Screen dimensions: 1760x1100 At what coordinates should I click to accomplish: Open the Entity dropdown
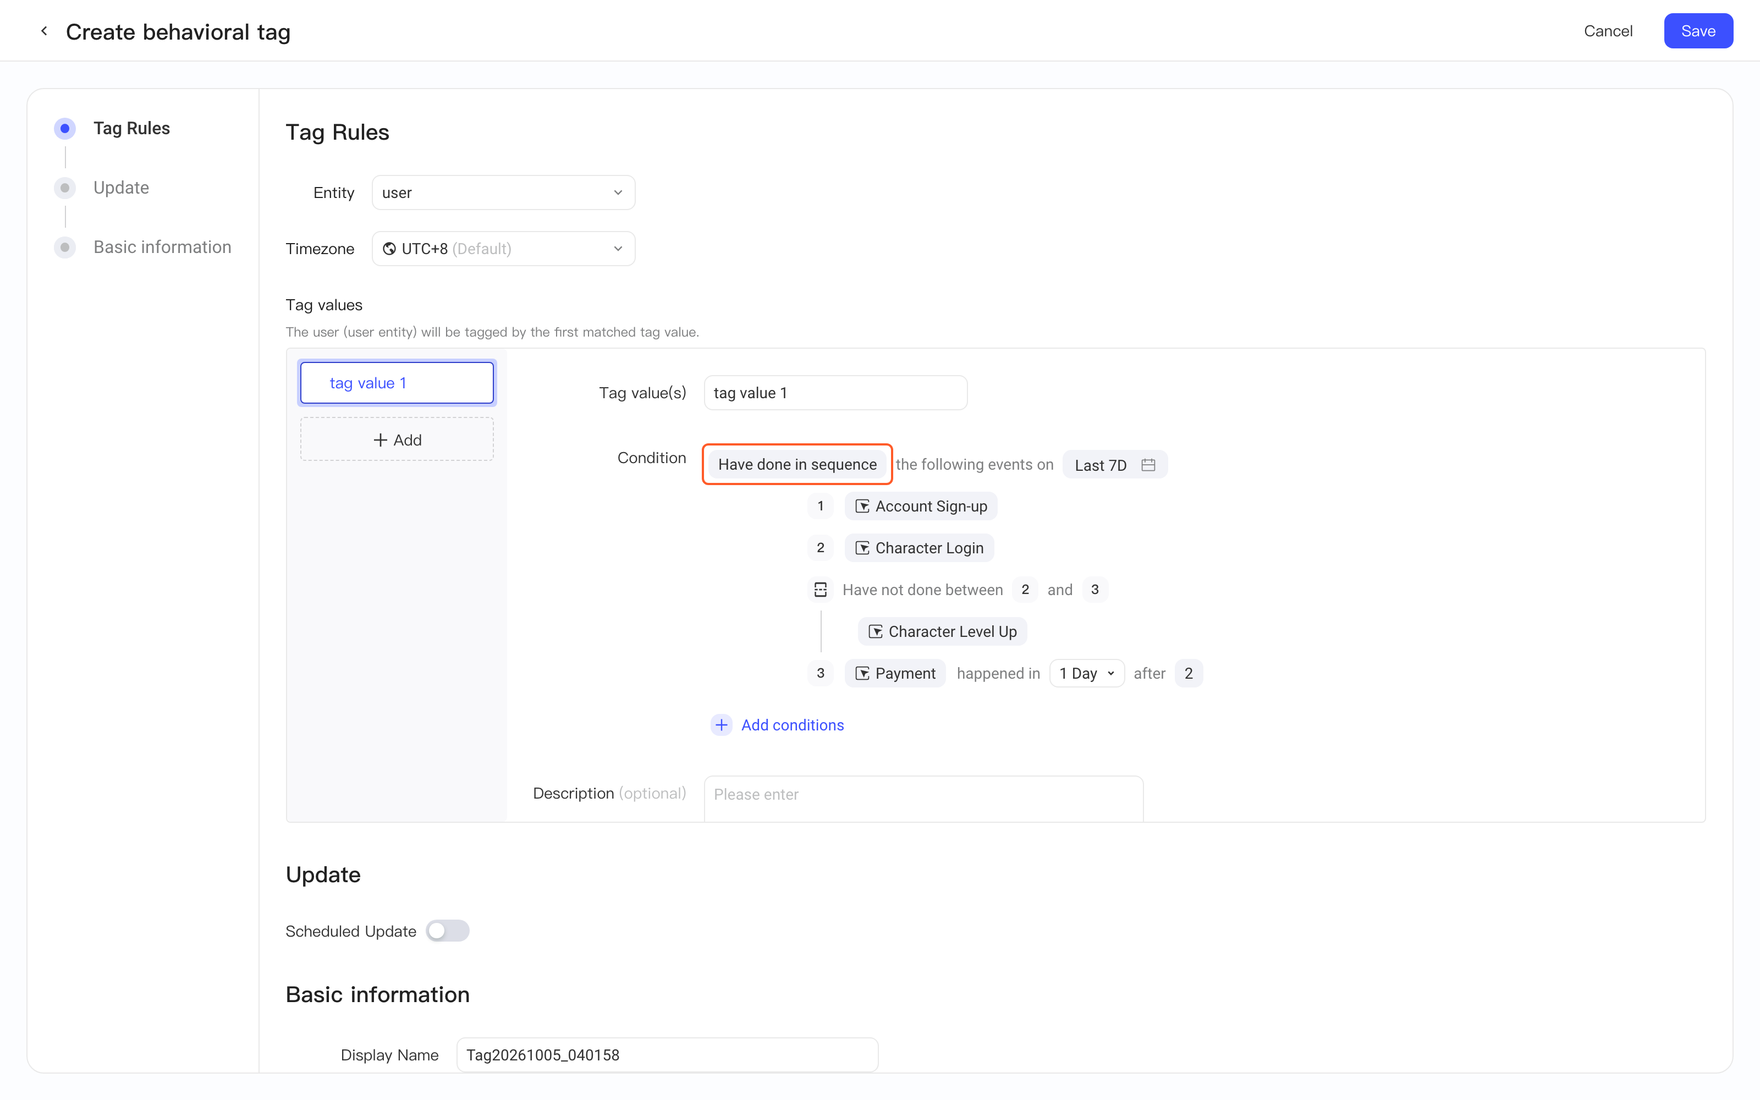[x=503, y=193]
